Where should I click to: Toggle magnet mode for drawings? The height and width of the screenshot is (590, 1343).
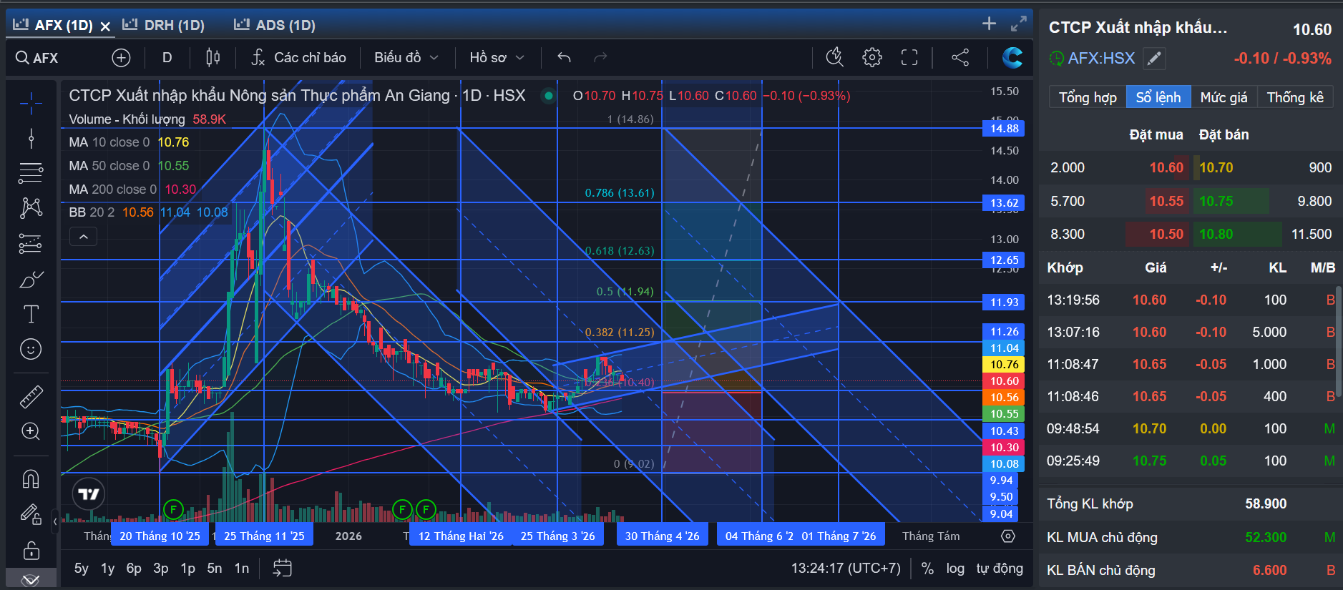point(31,478)
